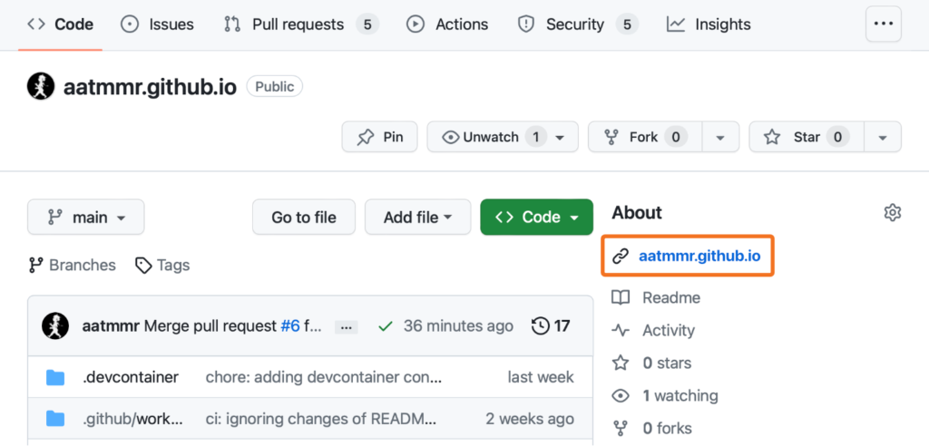Open the three-dot overflow menu in the top bar
Viewport: 929px width, 446px height.
(884, 24)
